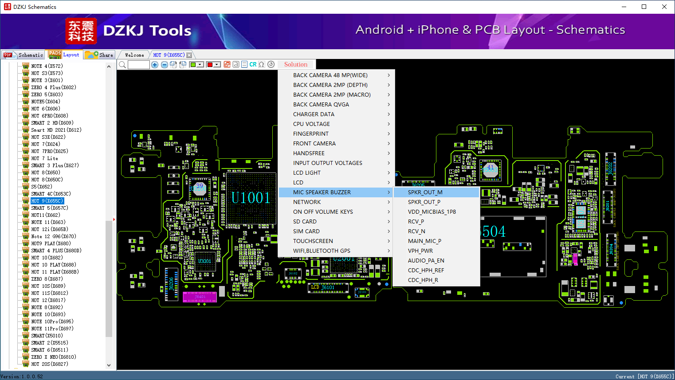Click the rotate counter-clockwise copy icon
This screenshot has width=675, height=380.
[183, 65]
